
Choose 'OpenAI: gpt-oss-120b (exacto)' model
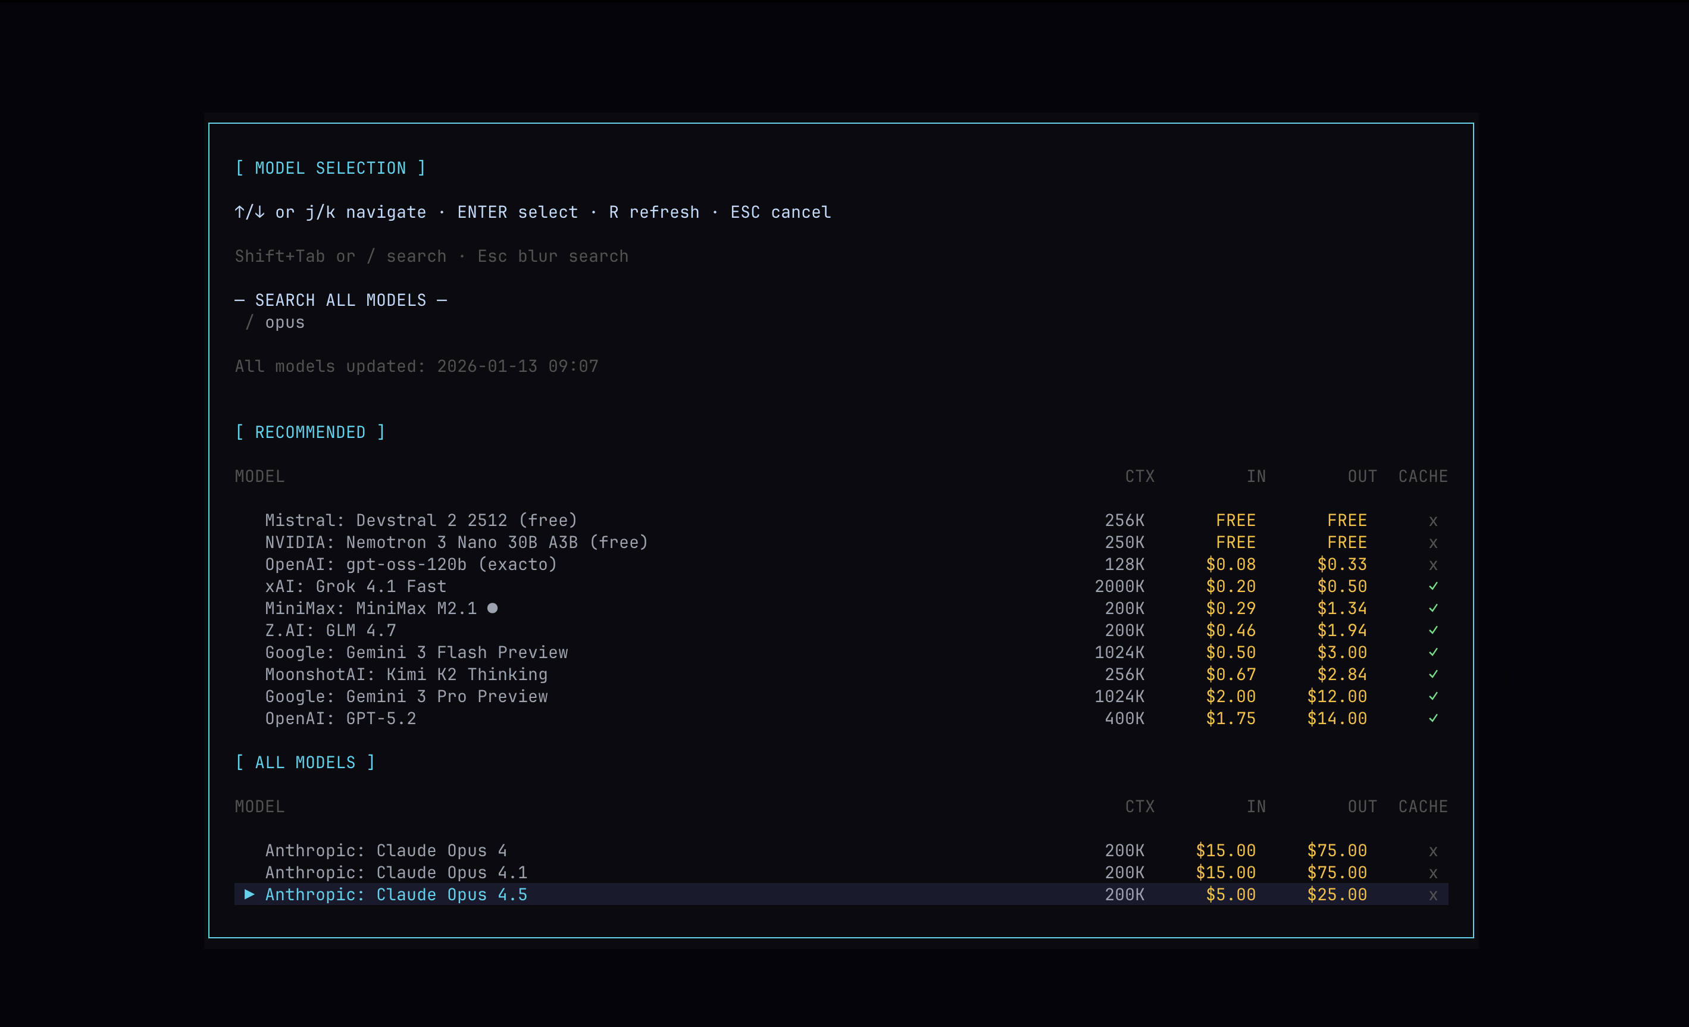coord(411,565)
